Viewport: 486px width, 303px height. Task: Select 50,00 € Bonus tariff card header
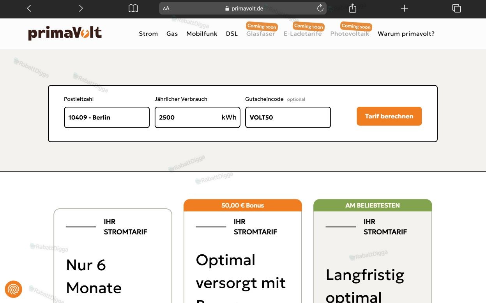coord(243,205)
